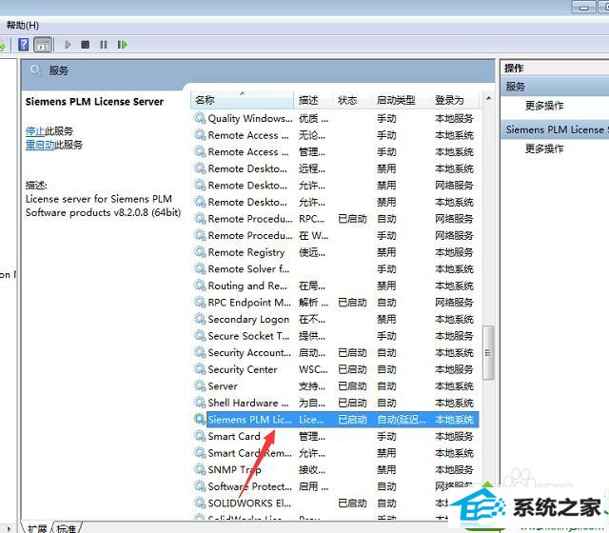Click the gear icon of Shell Hardware
609x533 pixels.
pyautogui.click(x=200, y=403)
